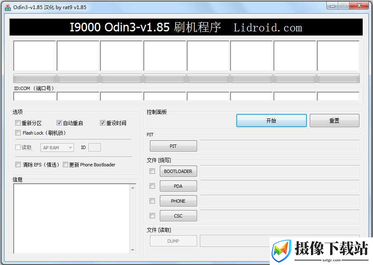Viewport: 373px width, 265px height.
Task: Choose a file with BOOTLOADER button
Action: [x=178, y=171]
